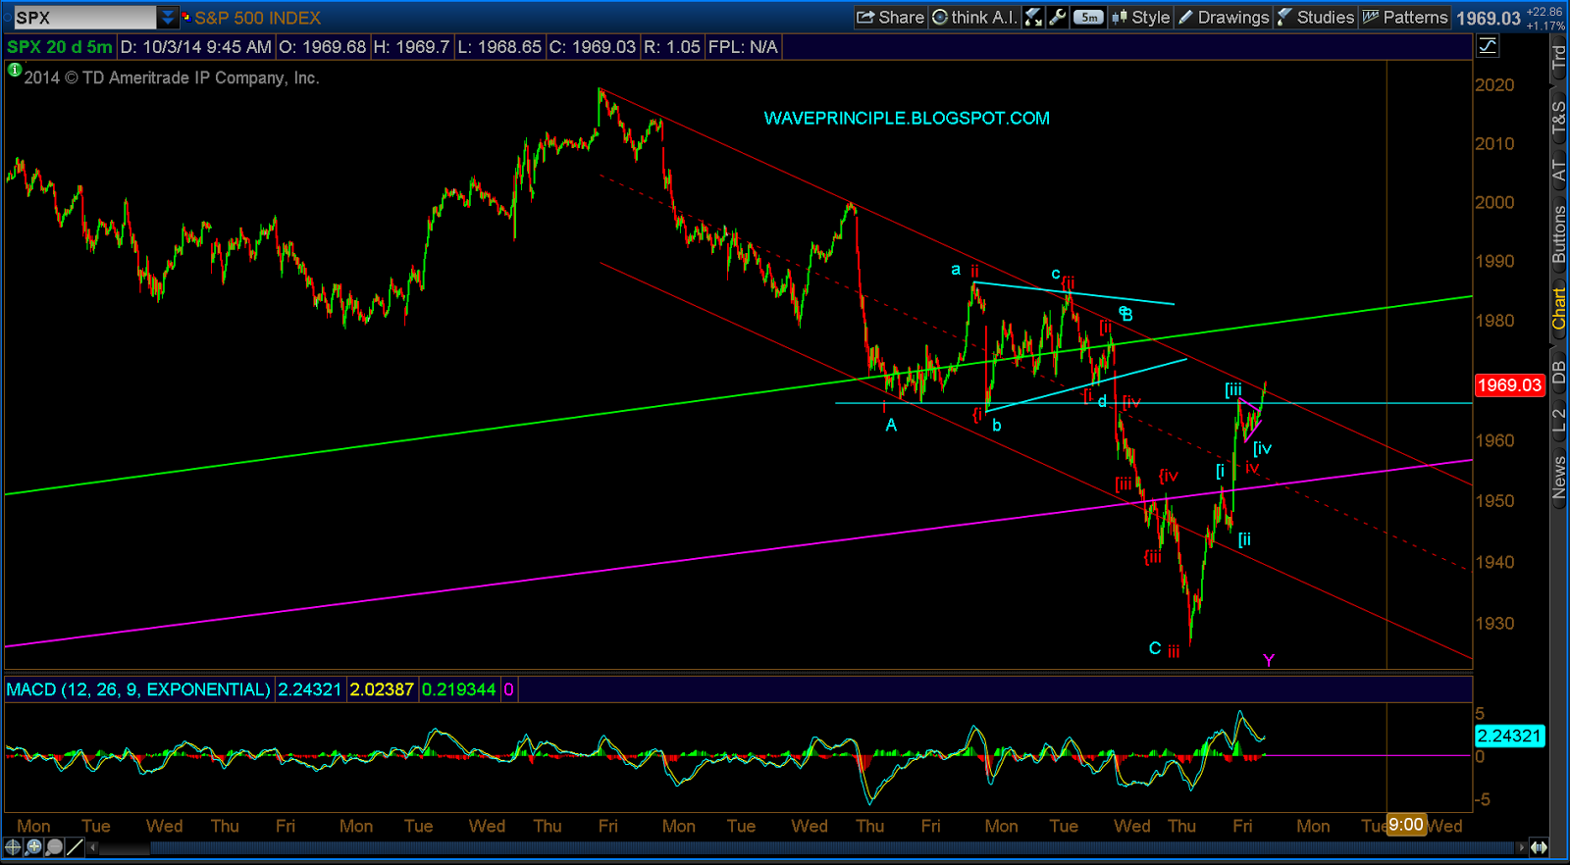Click the High value H: 1969.7
The height and width of the screenshot is (865, 1570).
(411, 47)
